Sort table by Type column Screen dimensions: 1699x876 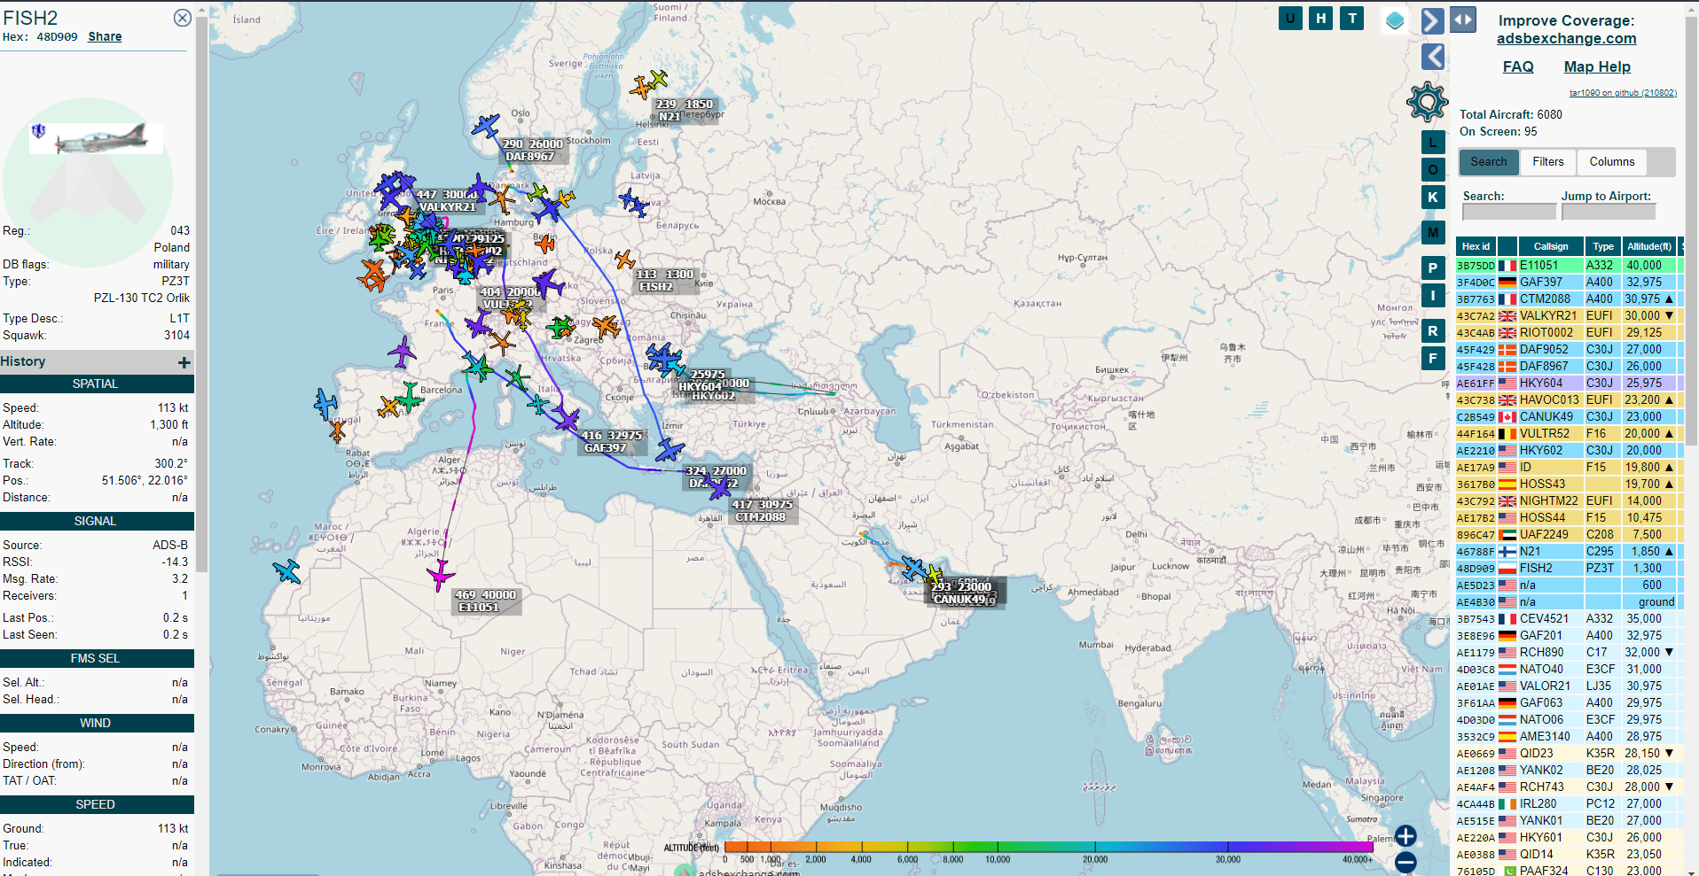pyautogui.click(x=1603, y=246)
